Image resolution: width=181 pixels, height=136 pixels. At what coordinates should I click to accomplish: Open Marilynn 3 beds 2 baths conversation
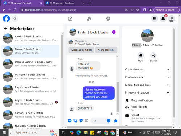tap(30, 77)
